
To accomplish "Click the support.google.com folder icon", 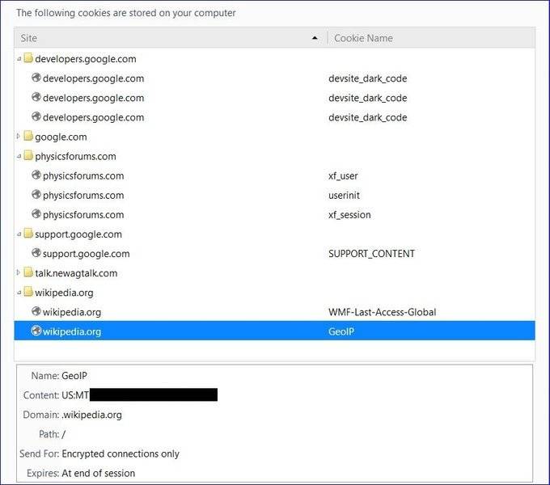I will (x=28, y=234).
